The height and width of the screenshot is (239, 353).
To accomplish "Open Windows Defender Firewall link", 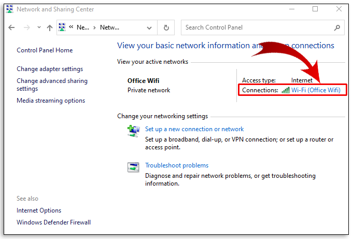I will 53,222.
